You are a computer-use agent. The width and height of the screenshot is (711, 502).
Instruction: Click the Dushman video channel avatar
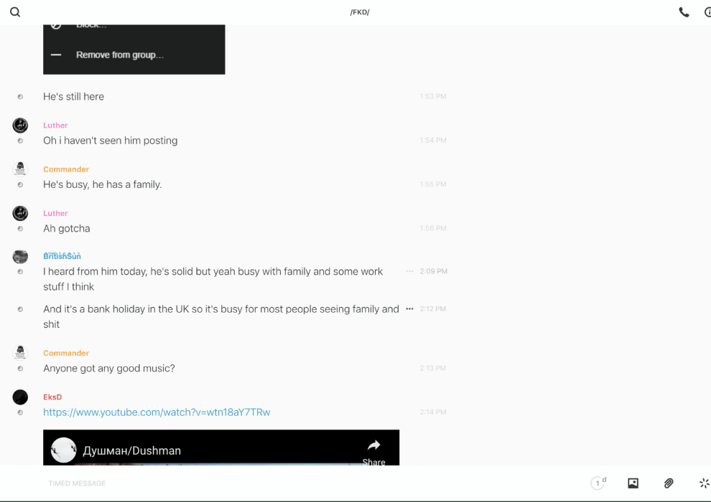[64, 450]
